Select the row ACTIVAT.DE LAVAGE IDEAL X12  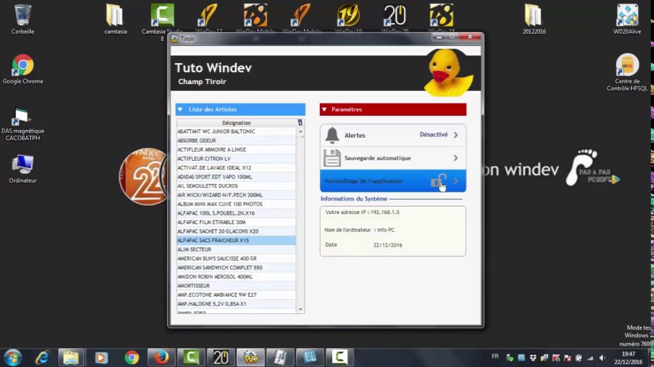coord(236,168)
